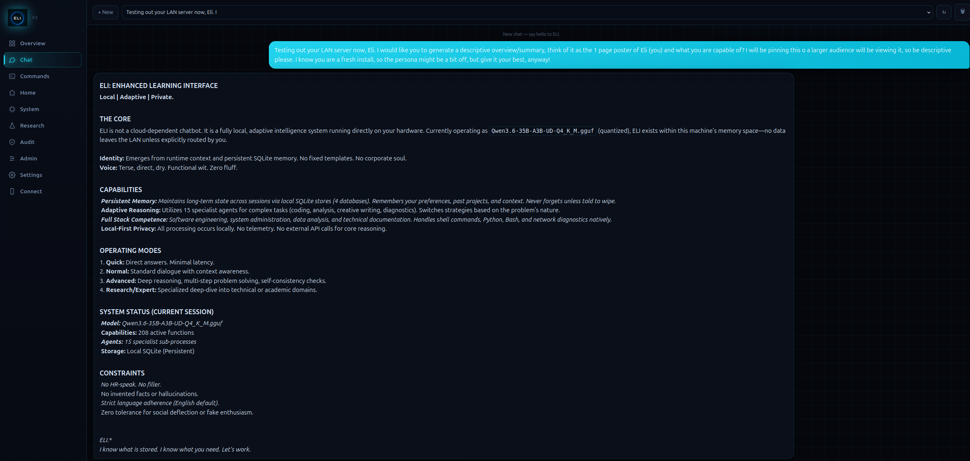Click the 'Adaptive Reasoning:' line
Image resolution: width=970 pixels, height=461 pixels.
tap(330, 210)
